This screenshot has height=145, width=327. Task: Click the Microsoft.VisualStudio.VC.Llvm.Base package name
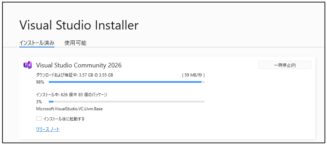[69, 109]
